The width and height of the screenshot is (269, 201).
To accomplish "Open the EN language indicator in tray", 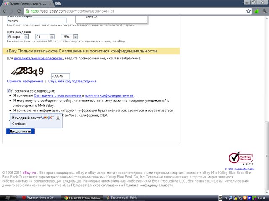I will point(221,198).
